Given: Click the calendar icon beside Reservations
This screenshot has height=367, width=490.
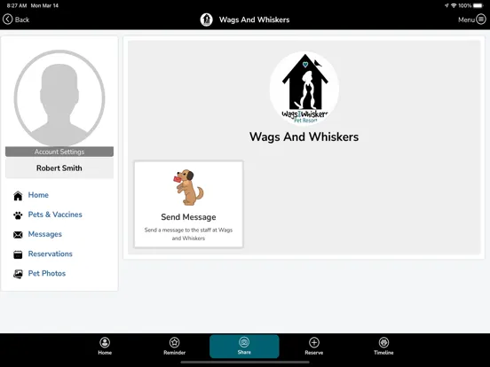Looking at the screenshot, I should click(18, 254).
